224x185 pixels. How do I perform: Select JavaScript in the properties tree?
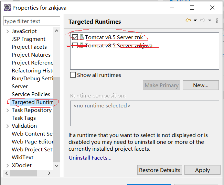tap(24, 31)
